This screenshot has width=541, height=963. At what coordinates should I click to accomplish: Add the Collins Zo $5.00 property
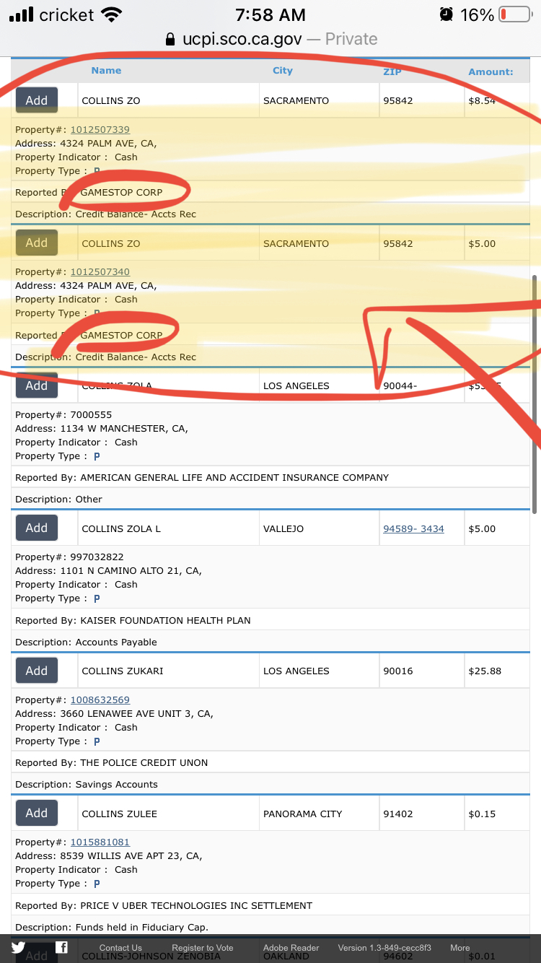click(37, 243)
